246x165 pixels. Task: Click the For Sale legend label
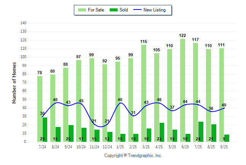coord(97,10)
